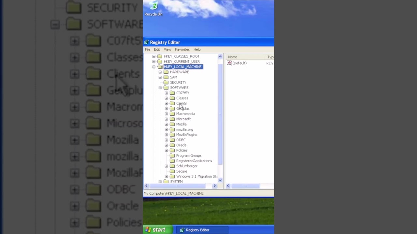This screenshot has height=234, width=417.
Task: Click the Windows start button
Action: (158, 230)
